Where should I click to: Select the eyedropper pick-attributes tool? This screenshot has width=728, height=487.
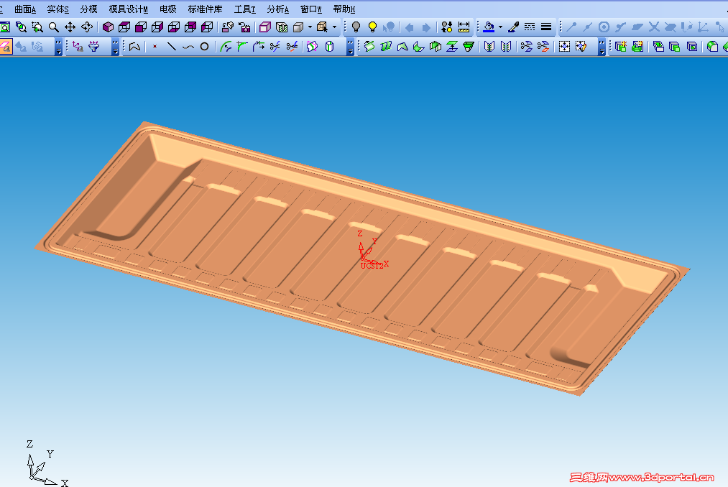point(514,27)
